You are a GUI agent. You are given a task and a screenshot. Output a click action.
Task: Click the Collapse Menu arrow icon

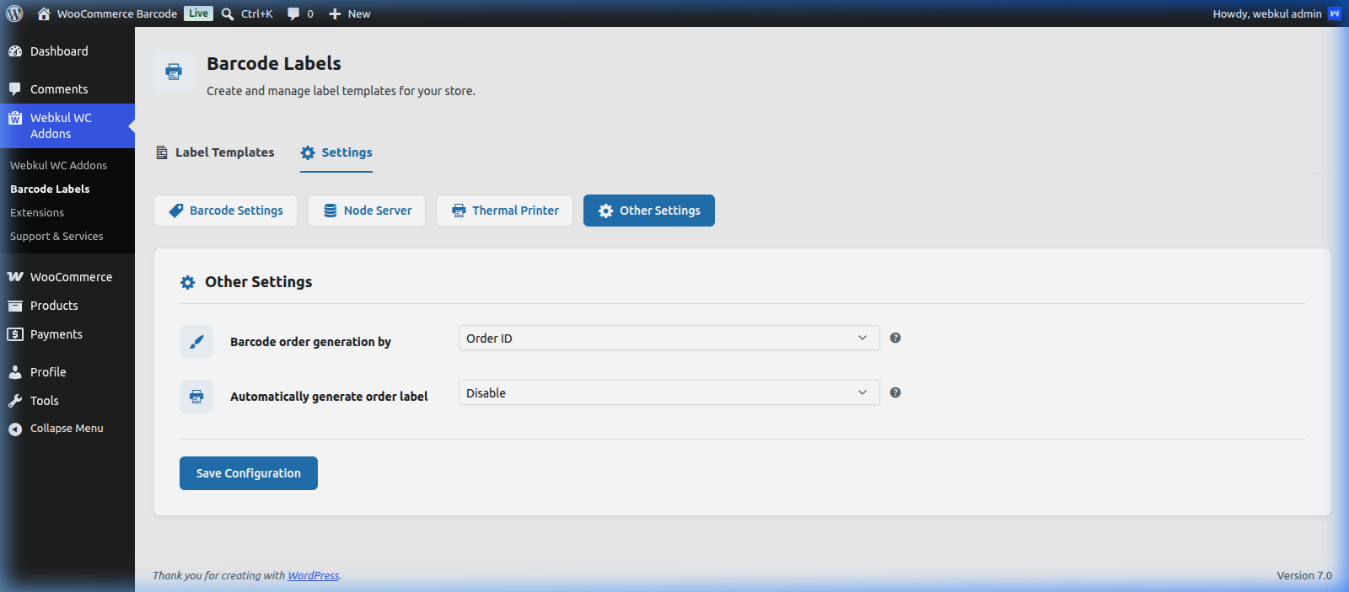point(15,429)
